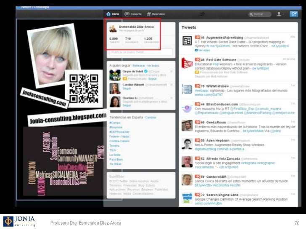Click the Publicar un nuevo Tweet box
This screenshot has width=306, height=230.
(x=141, y=52)
